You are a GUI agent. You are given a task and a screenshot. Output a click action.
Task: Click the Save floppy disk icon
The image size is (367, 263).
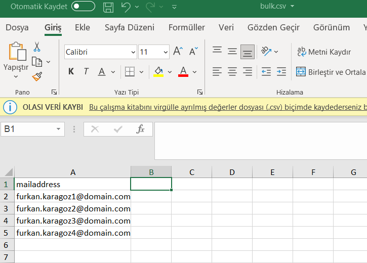click(108, 7)
